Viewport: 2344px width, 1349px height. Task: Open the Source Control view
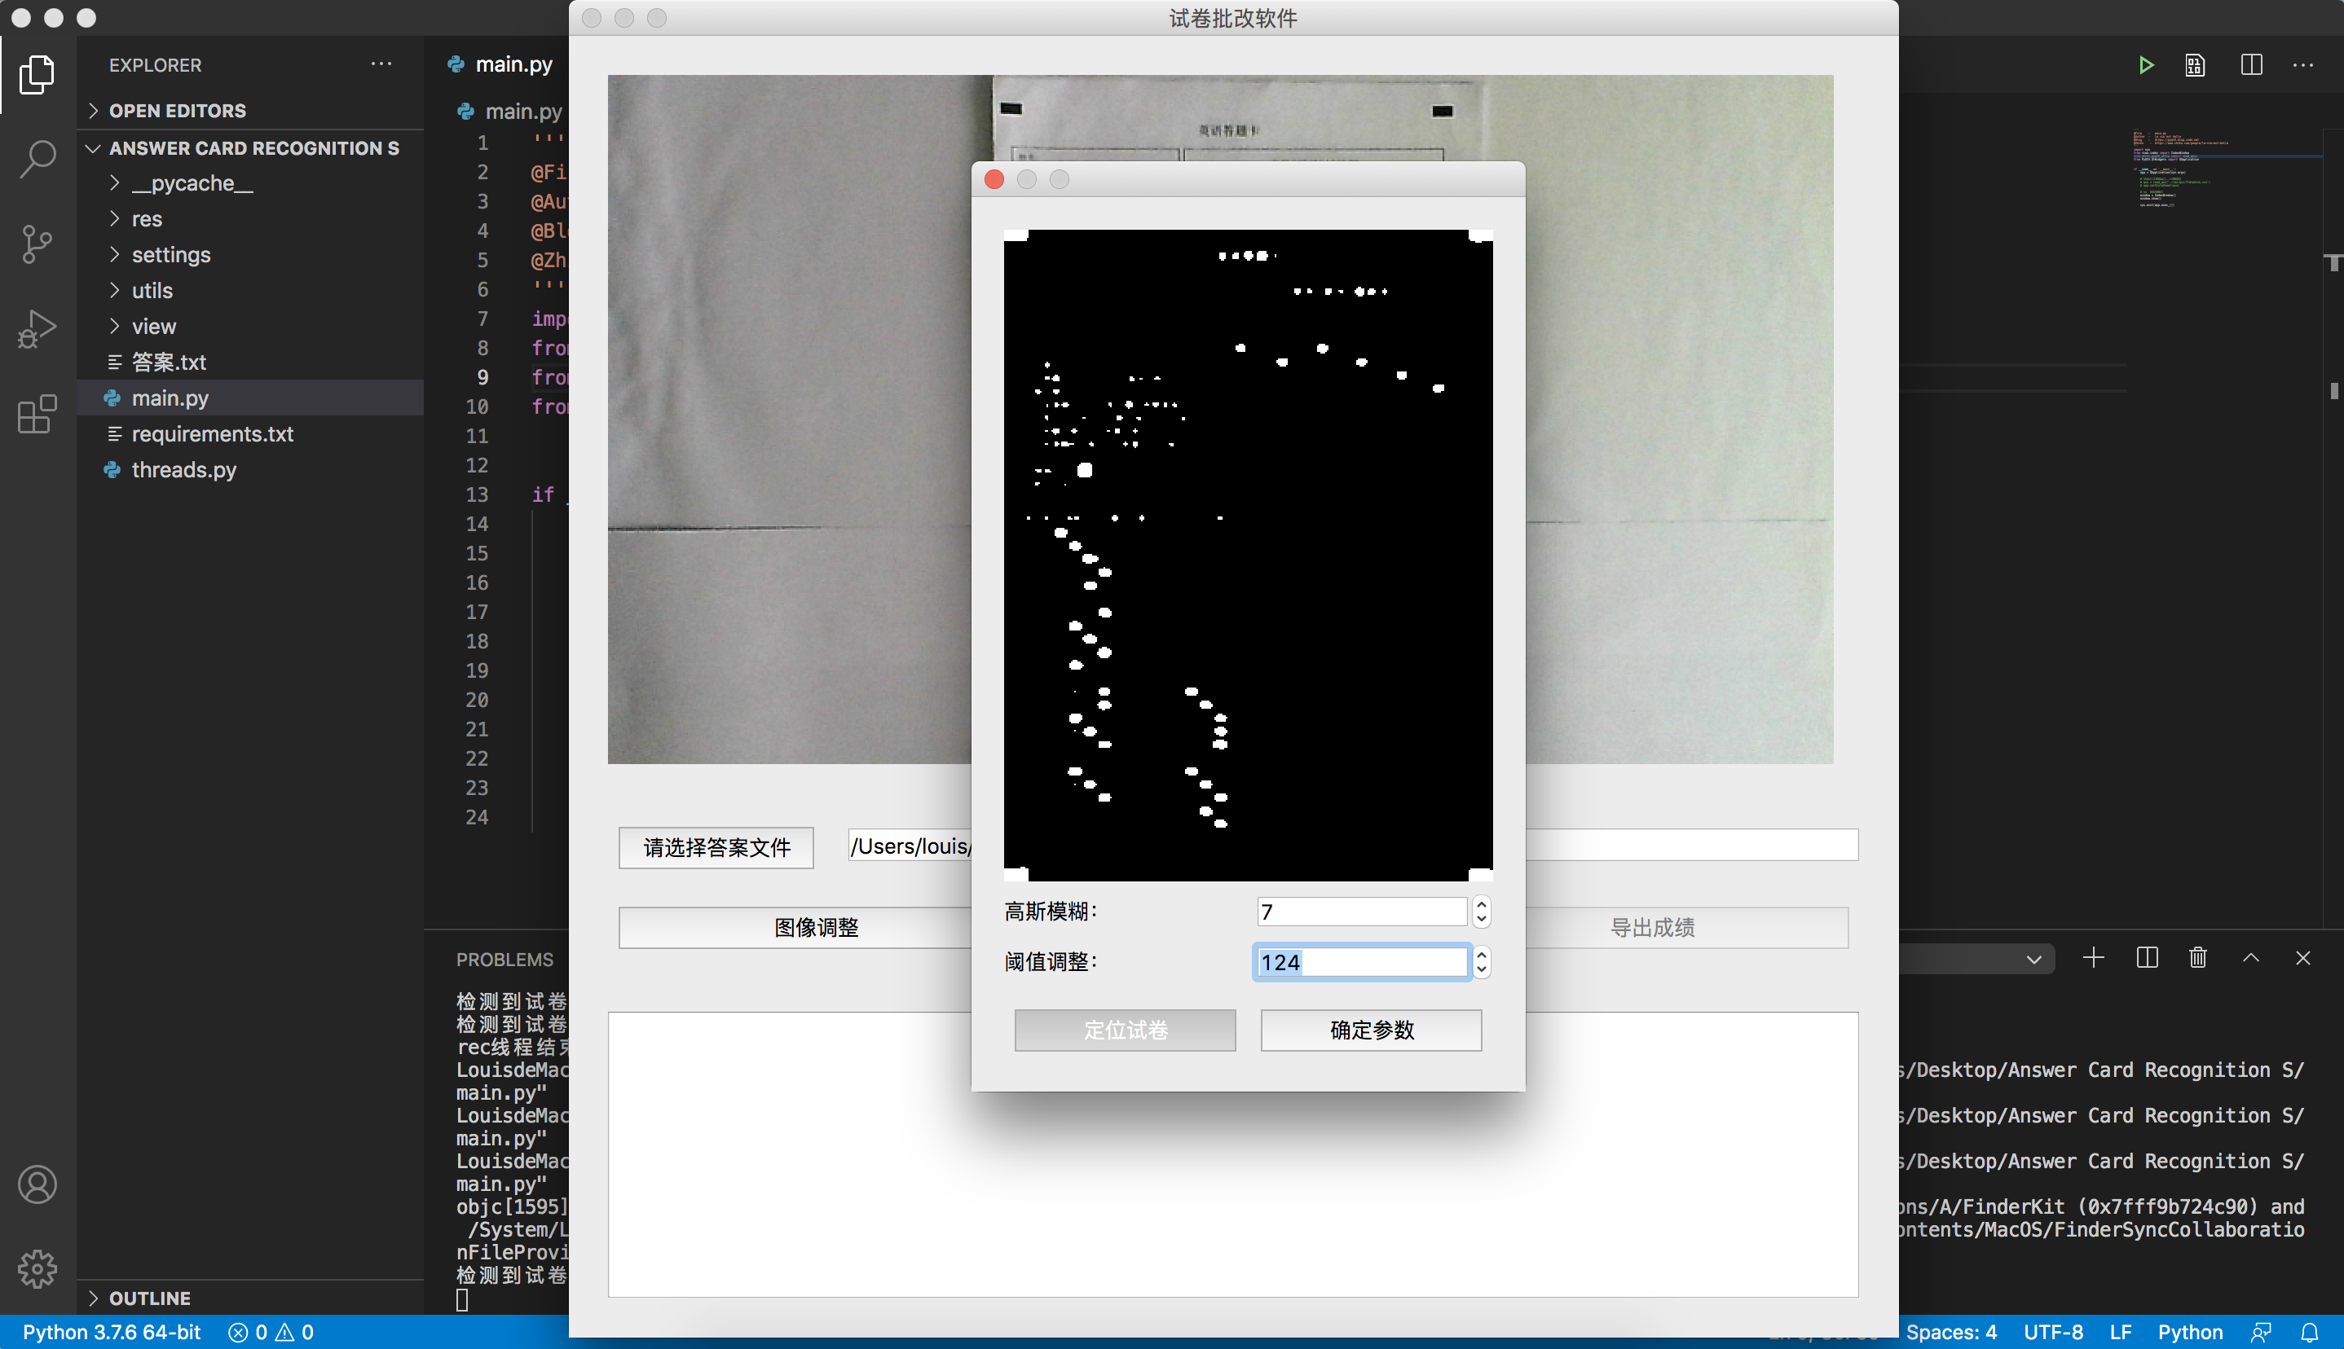[x=37, y=244]
